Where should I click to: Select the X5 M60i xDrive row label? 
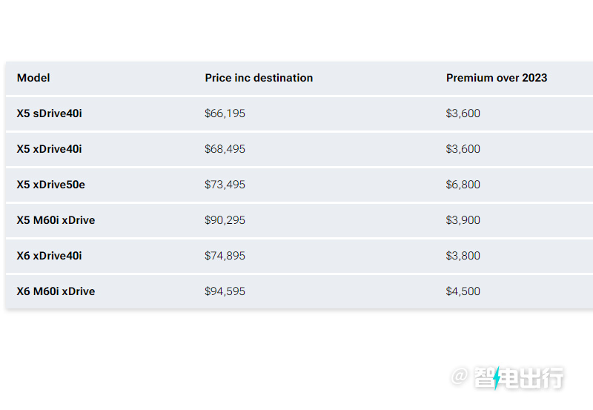[56, 220]
